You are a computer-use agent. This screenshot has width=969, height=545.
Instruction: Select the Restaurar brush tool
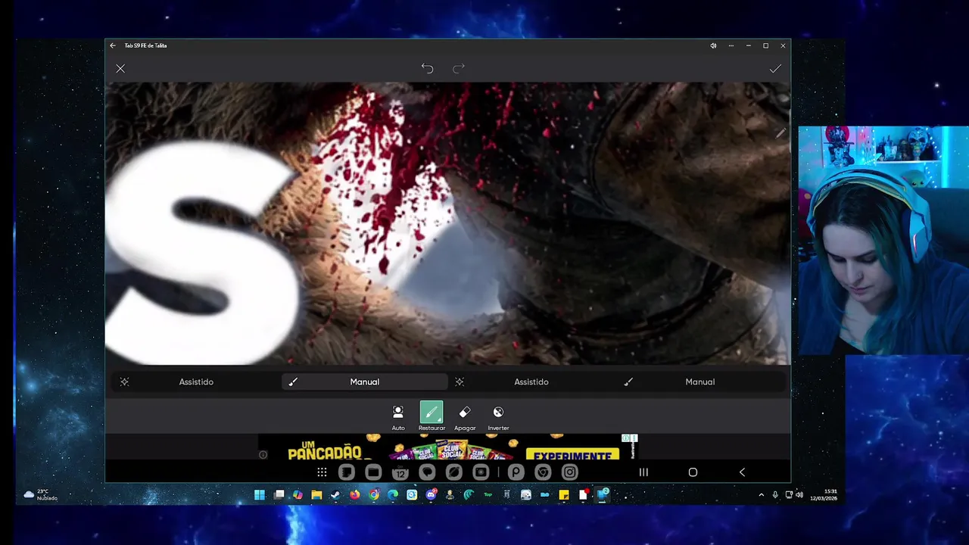tap(432, 417)
